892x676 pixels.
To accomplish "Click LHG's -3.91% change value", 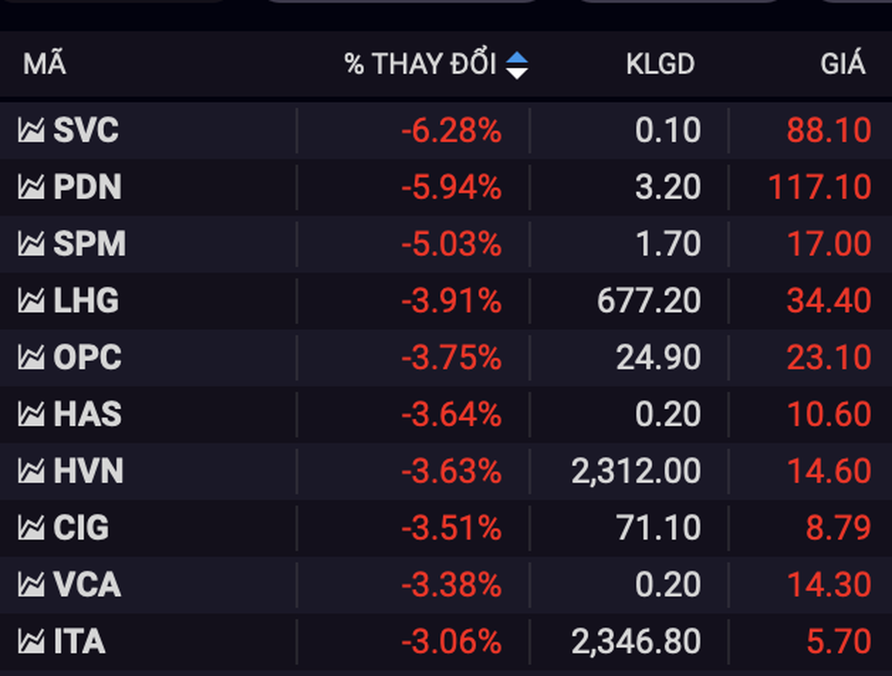I will tap(451, 302).
